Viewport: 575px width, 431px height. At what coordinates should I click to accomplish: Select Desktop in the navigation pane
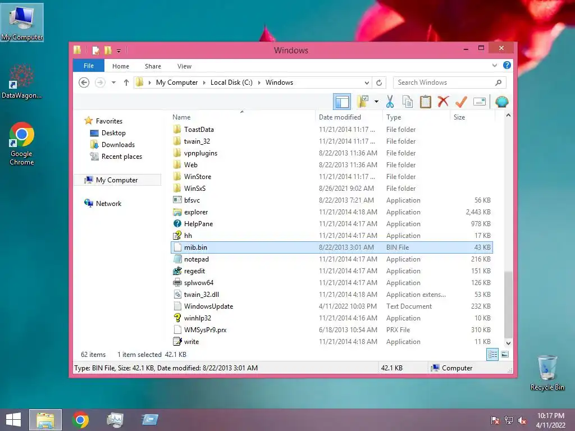[x=113, y=132]
